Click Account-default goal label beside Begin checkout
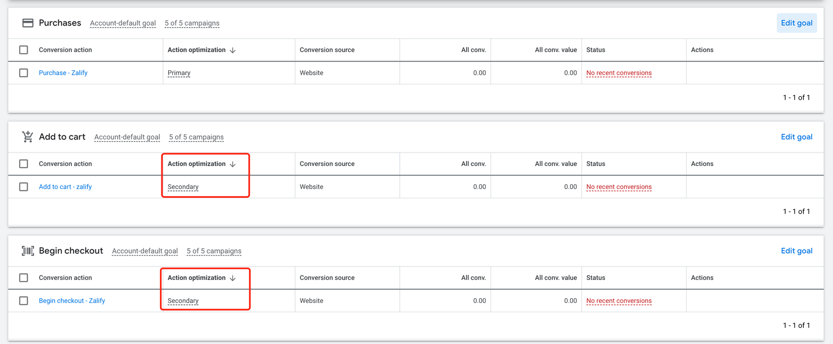833x344 pixels. point(145,251)
